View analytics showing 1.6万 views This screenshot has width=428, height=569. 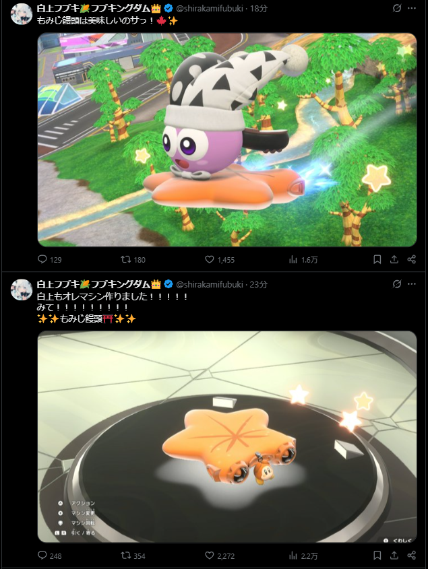303,259
